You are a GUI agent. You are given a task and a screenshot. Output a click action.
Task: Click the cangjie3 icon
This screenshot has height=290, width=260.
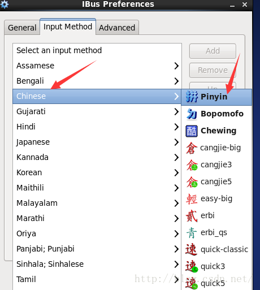(192, 165)
